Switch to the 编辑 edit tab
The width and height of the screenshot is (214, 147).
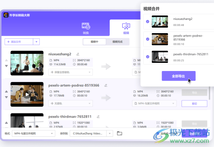[126, 29]
